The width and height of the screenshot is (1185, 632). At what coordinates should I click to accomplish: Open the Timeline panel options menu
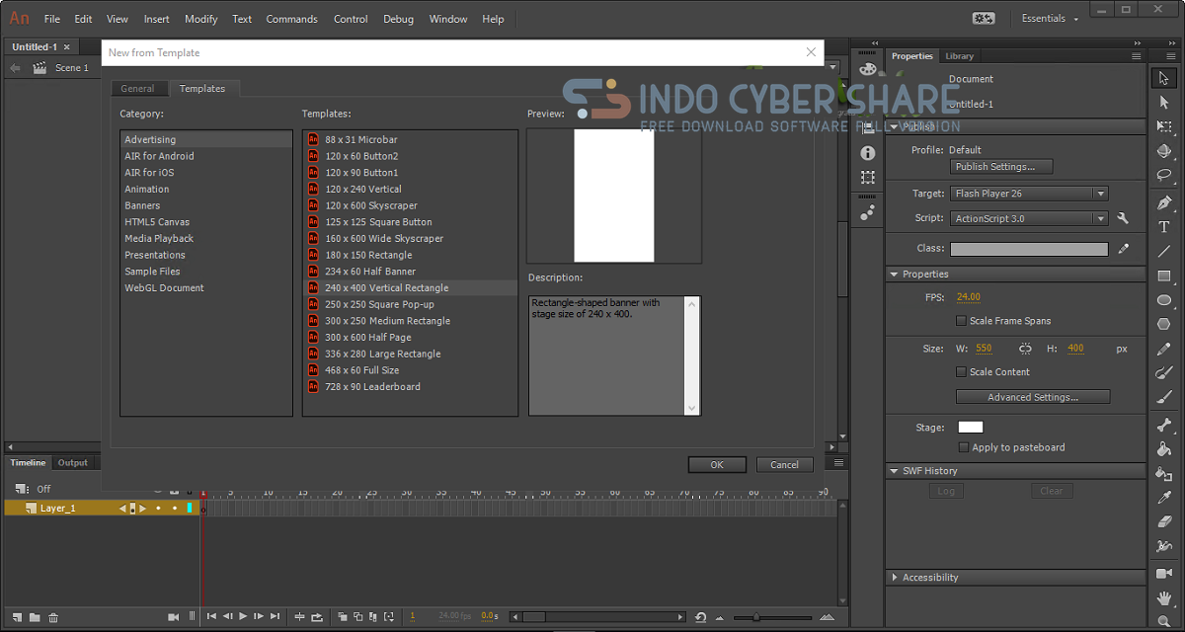tap(838, 463)
